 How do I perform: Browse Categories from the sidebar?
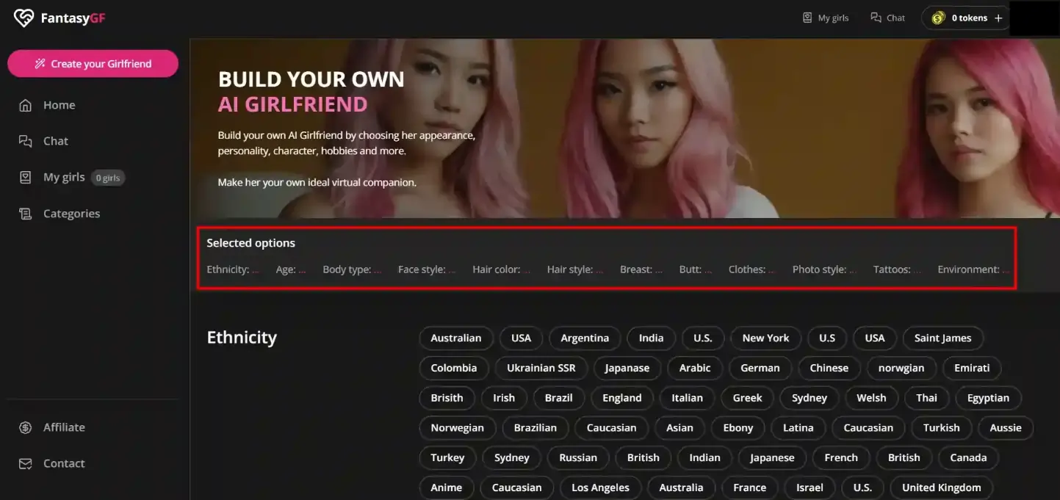(71, 213)
